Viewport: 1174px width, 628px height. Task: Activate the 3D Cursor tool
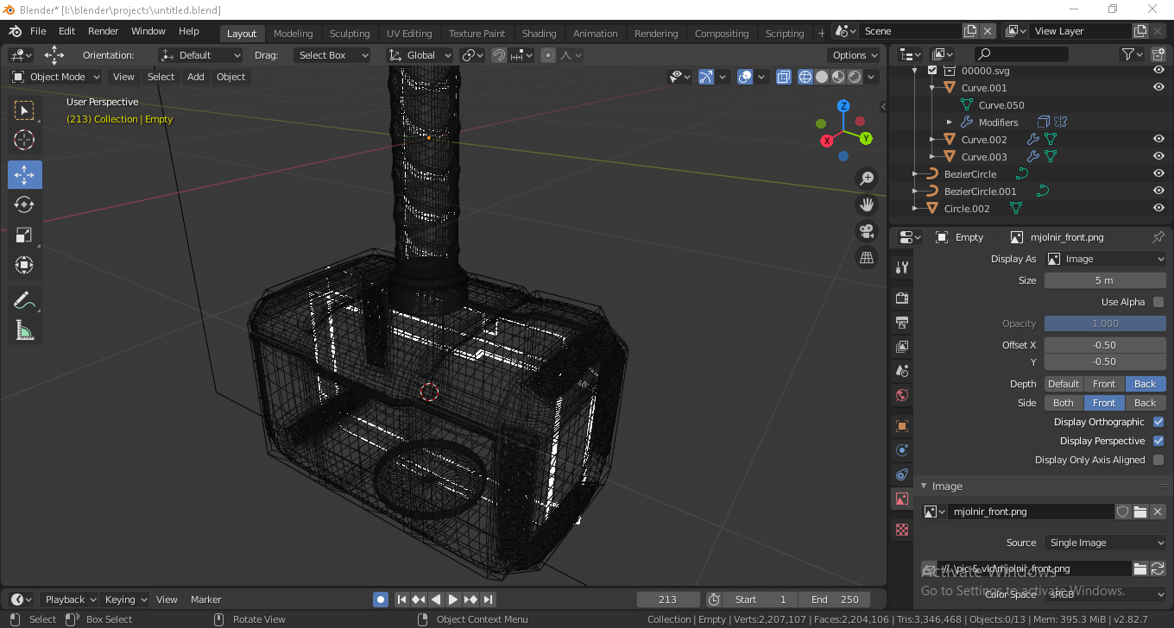[x=25, y=140]
